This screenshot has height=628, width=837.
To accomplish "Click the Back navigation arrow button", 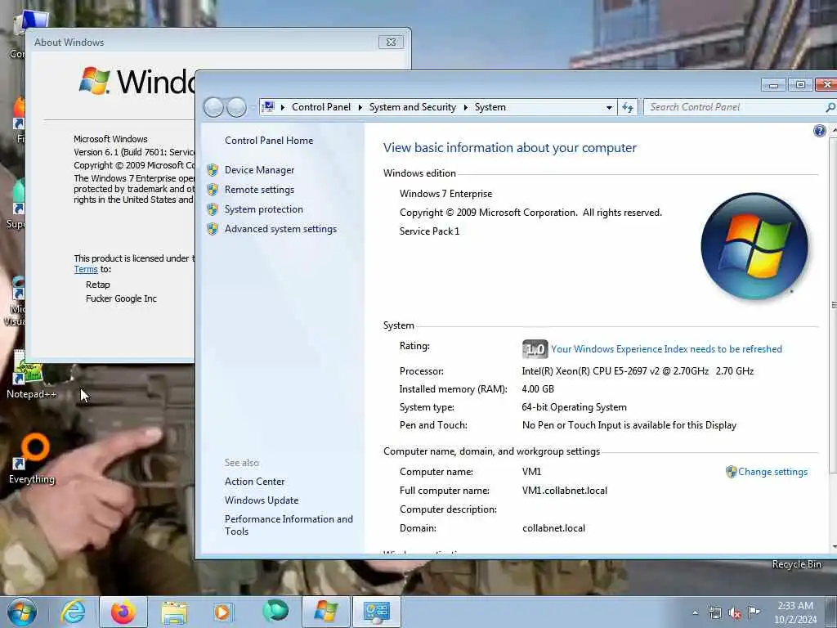I will pos(213,107).
